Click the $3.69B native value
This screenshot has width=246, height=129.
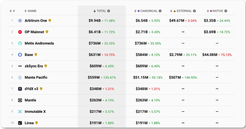click(x=210, y=32)
